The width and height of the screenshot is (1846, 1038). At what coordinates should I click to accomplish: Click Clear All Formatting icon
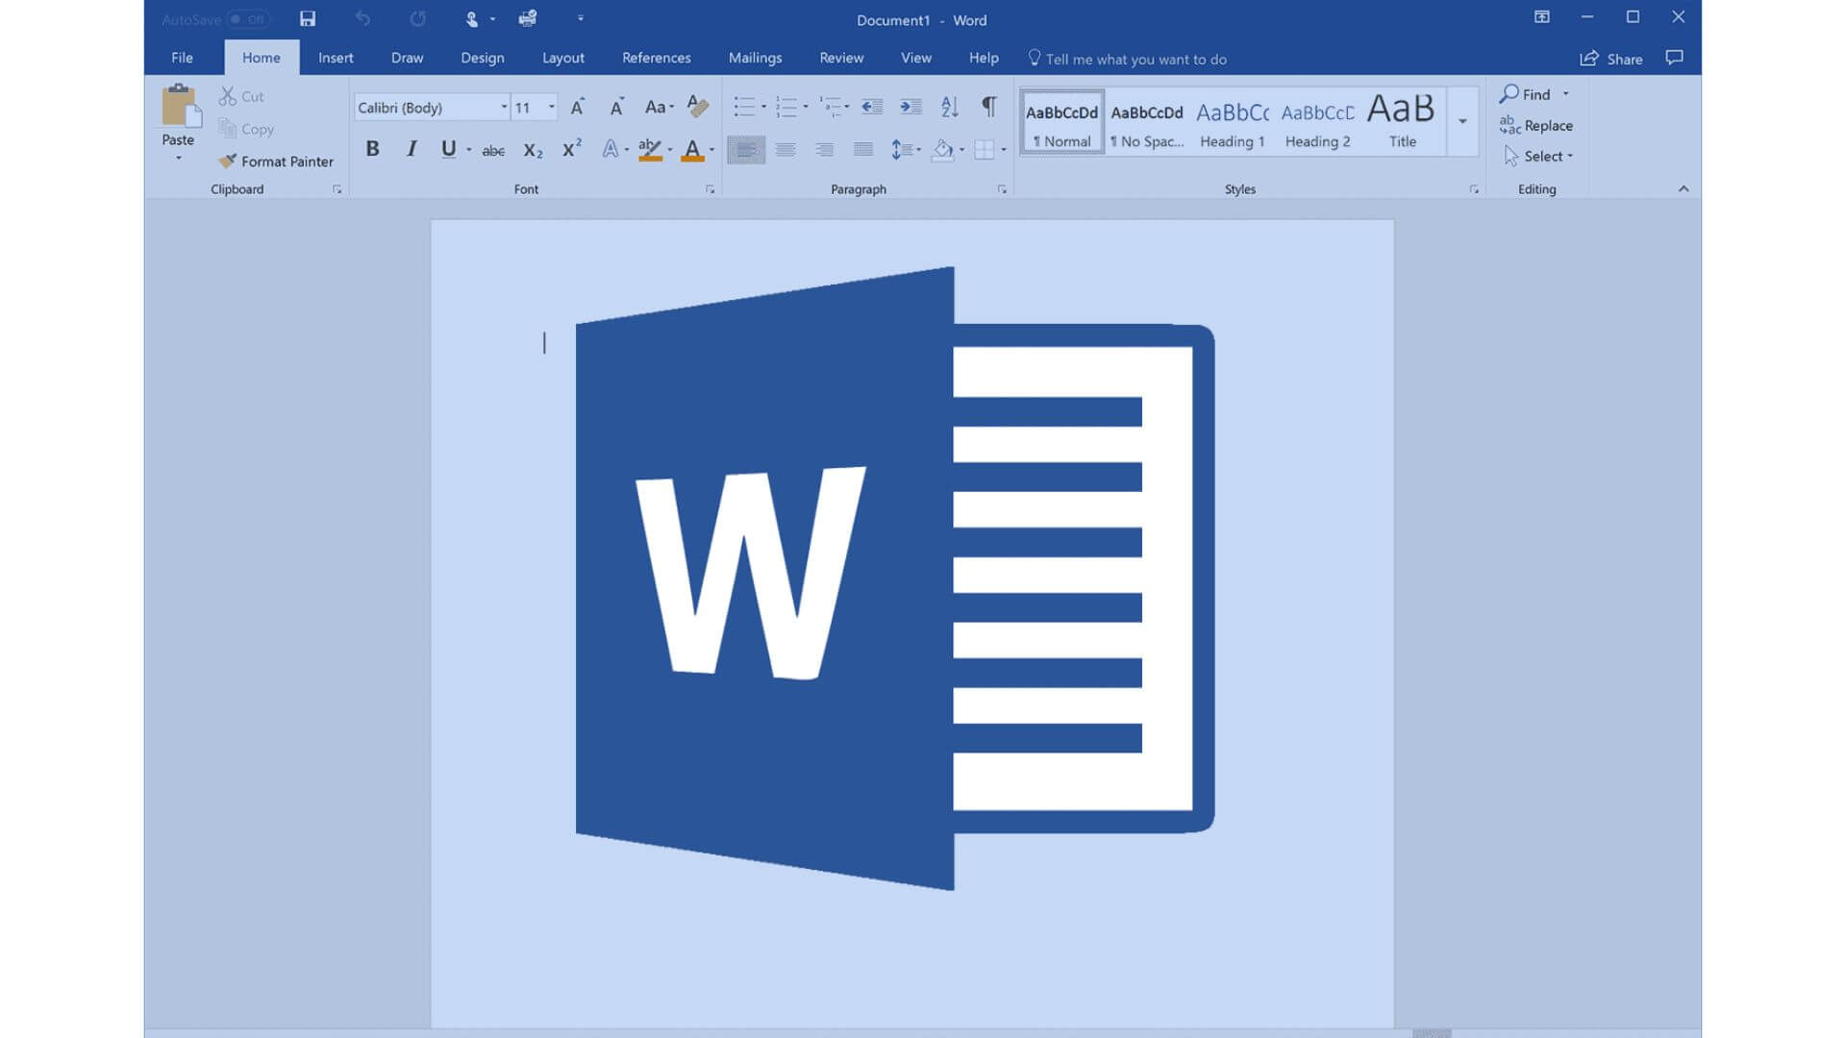click(x=698, y=107)
